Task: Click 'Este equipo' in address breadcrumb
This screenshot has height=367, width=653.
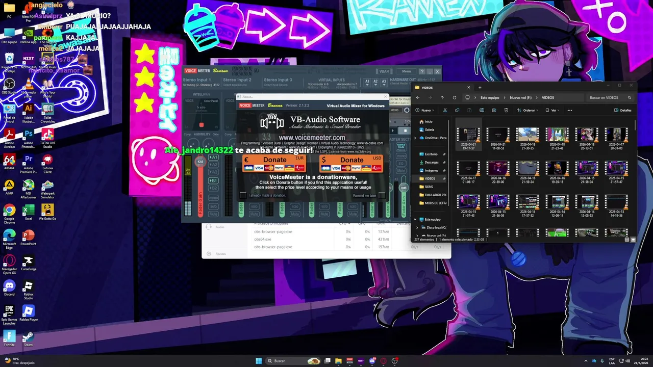Action: (x=490, y=97)
